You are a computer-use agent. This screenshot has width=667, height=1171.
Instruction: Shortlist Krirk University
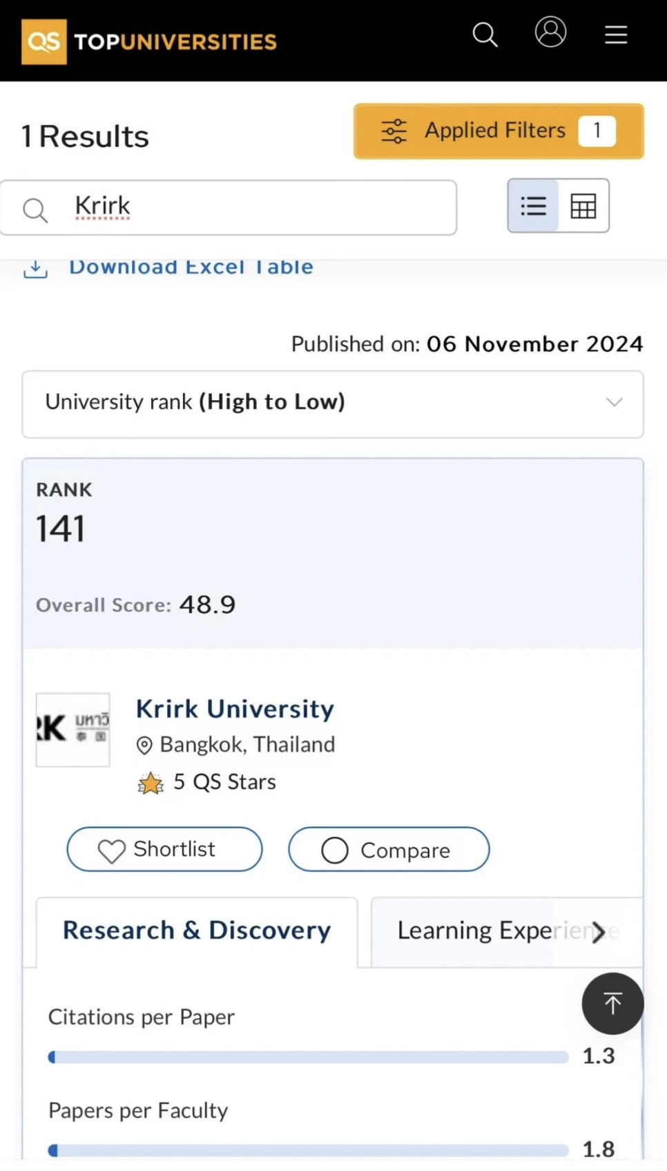[164, 849]
